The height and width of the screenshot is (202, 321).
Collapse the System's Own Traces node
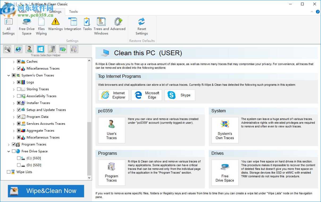click(9, 75)
